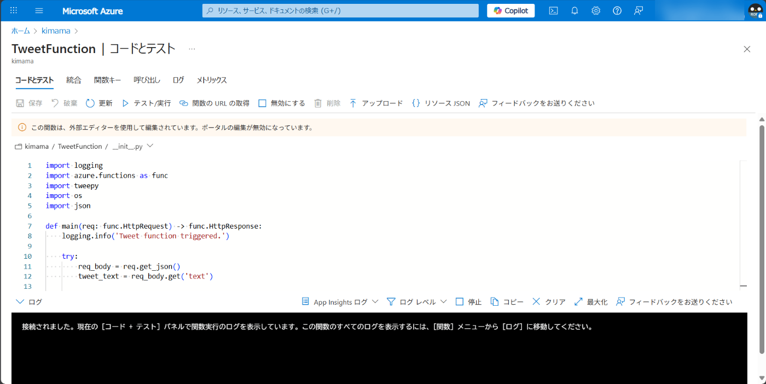
Task: Switch to the 統合 tab
Action: click(74, 80)
